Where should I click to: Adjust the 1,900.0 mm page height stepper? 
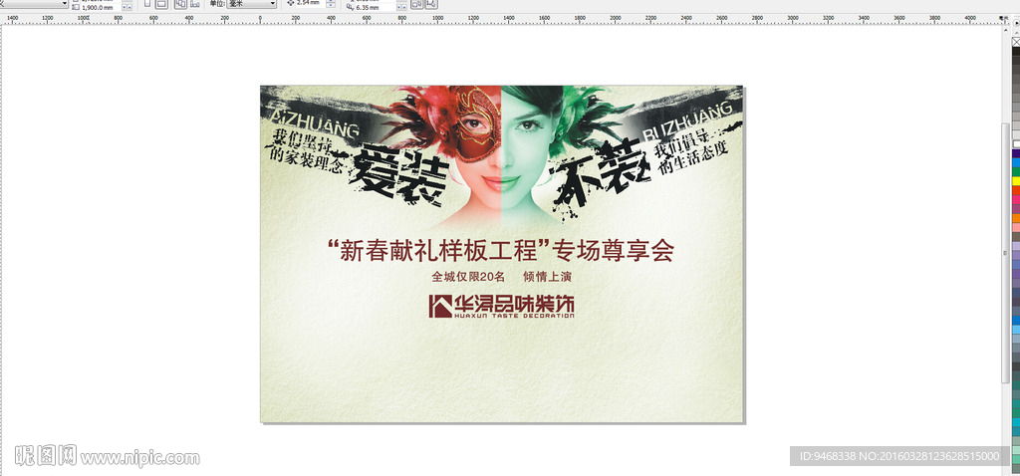pos(127,7)
